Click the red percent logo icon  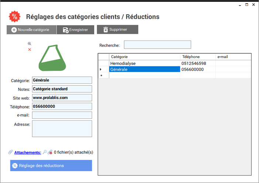(x=15, y=16)
